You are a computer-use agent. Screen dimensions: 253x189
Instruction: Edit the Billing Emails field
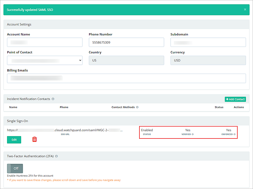point(126,78)
